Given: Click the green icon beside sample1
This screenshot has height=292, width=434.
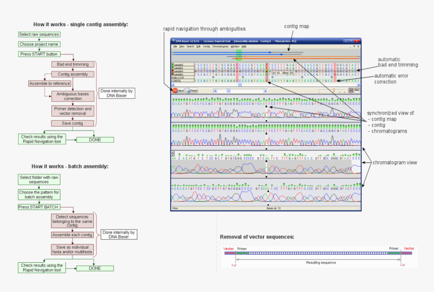Looking at the screenshot, I should (x=173, y=68).
